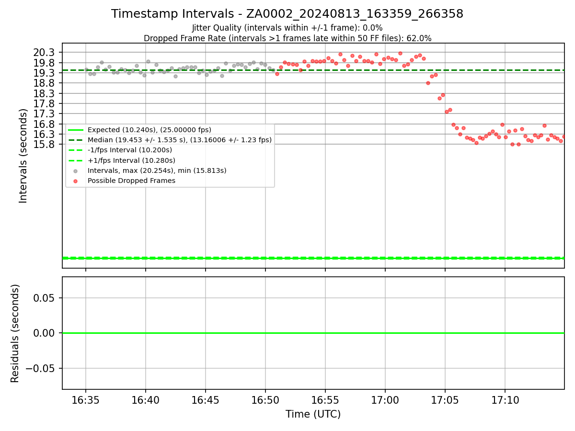Click legend entry '+1/fps Interval (10.280s)'

point(132,160)
